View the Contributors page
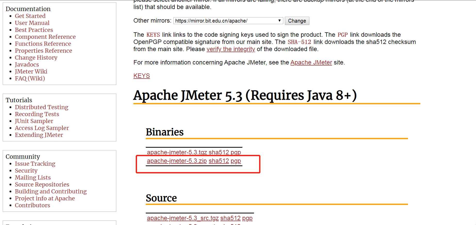476x225 pixels. (32, 205)
